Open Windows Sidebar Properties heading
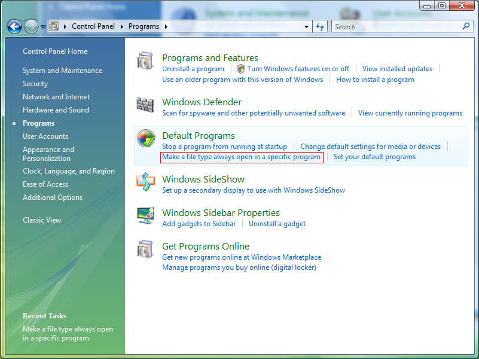The height and width of the screenshot is (359, 479). [221, 212]
